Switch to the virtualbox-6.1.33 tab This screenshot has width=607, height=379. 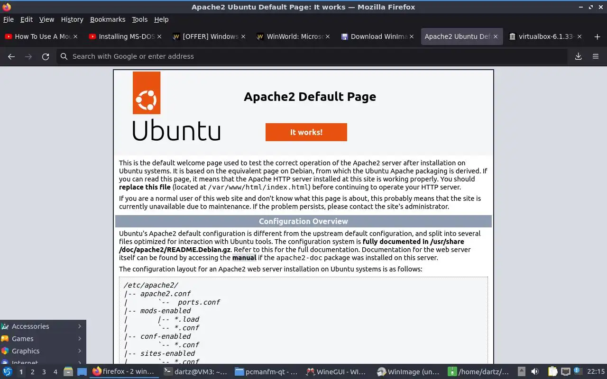[x=546, y=36]
